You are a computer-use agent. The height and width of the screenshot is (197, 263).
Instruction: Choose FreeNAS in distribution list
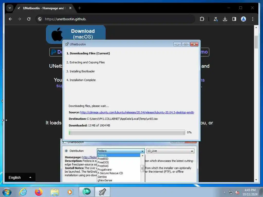click(119, 166)
